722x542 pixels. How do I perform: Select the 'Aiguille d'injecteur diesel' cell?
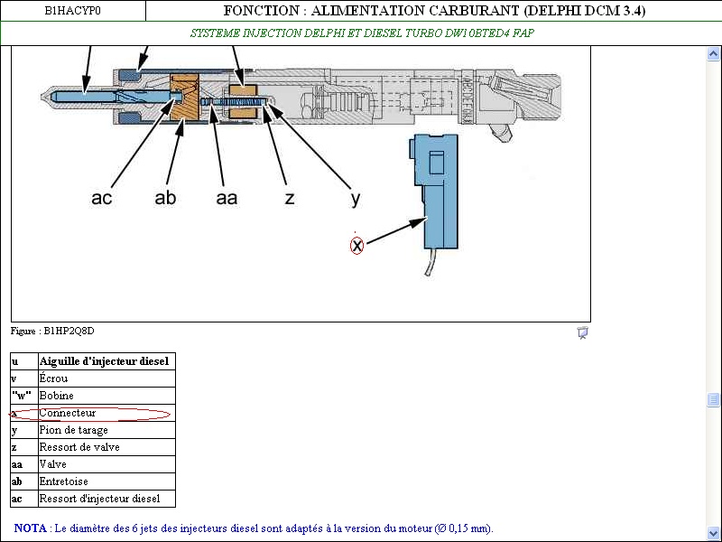106,361
